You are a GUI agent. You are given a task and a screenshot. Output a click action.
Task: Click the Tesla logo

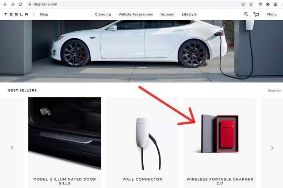click(16, 15)
